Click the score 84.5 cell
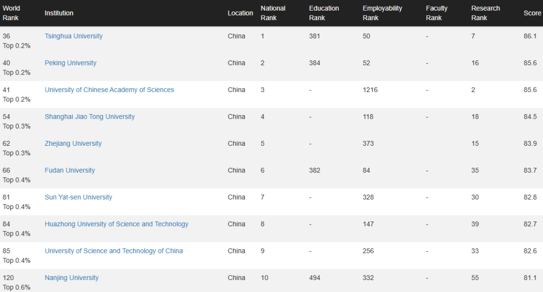543x292 pixels. pos(530,117)
